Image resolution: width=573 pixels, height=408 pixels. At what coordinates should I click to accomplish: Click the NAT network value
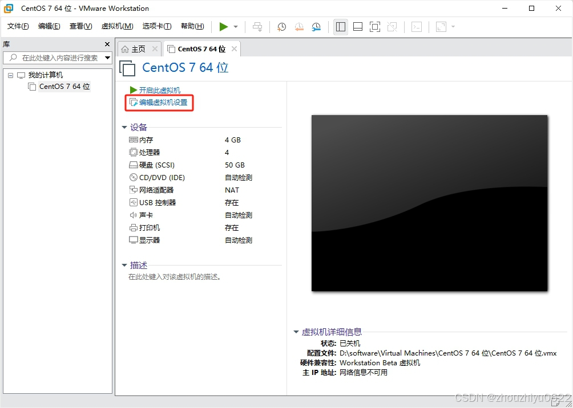coord(232,190)
